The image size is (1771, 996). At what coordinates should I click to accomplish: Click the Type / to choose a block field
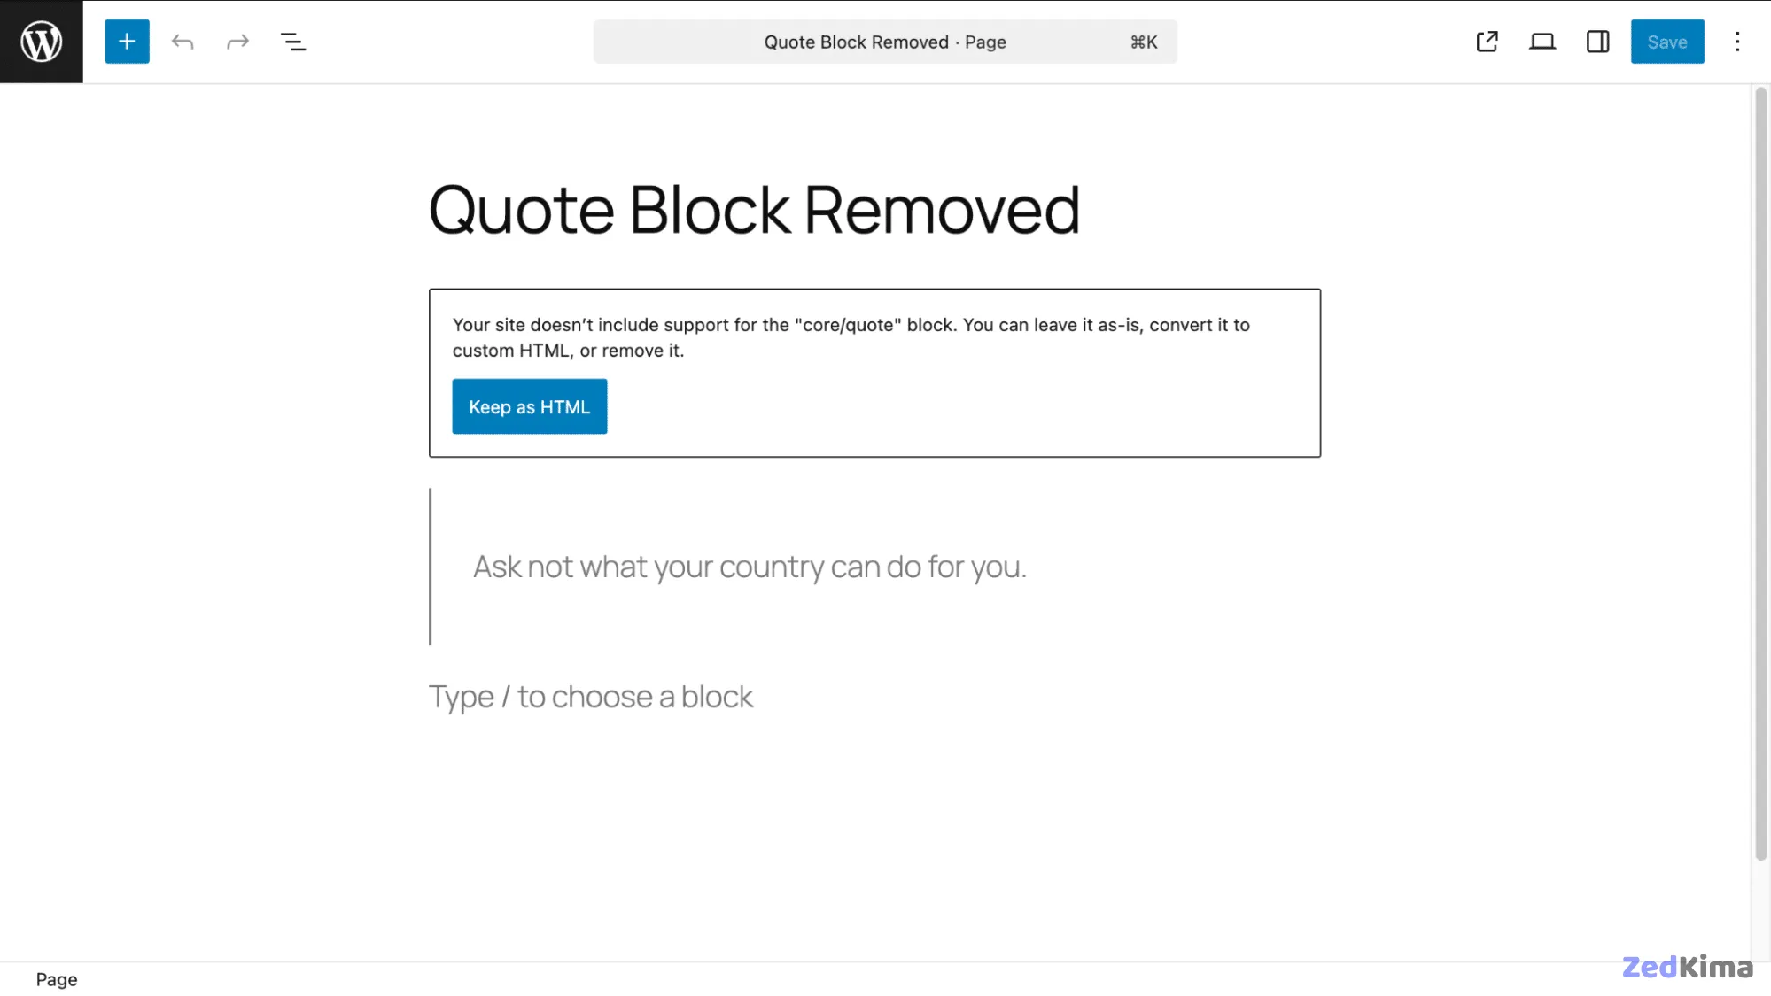pyautogui.click(x=590, y=697)
